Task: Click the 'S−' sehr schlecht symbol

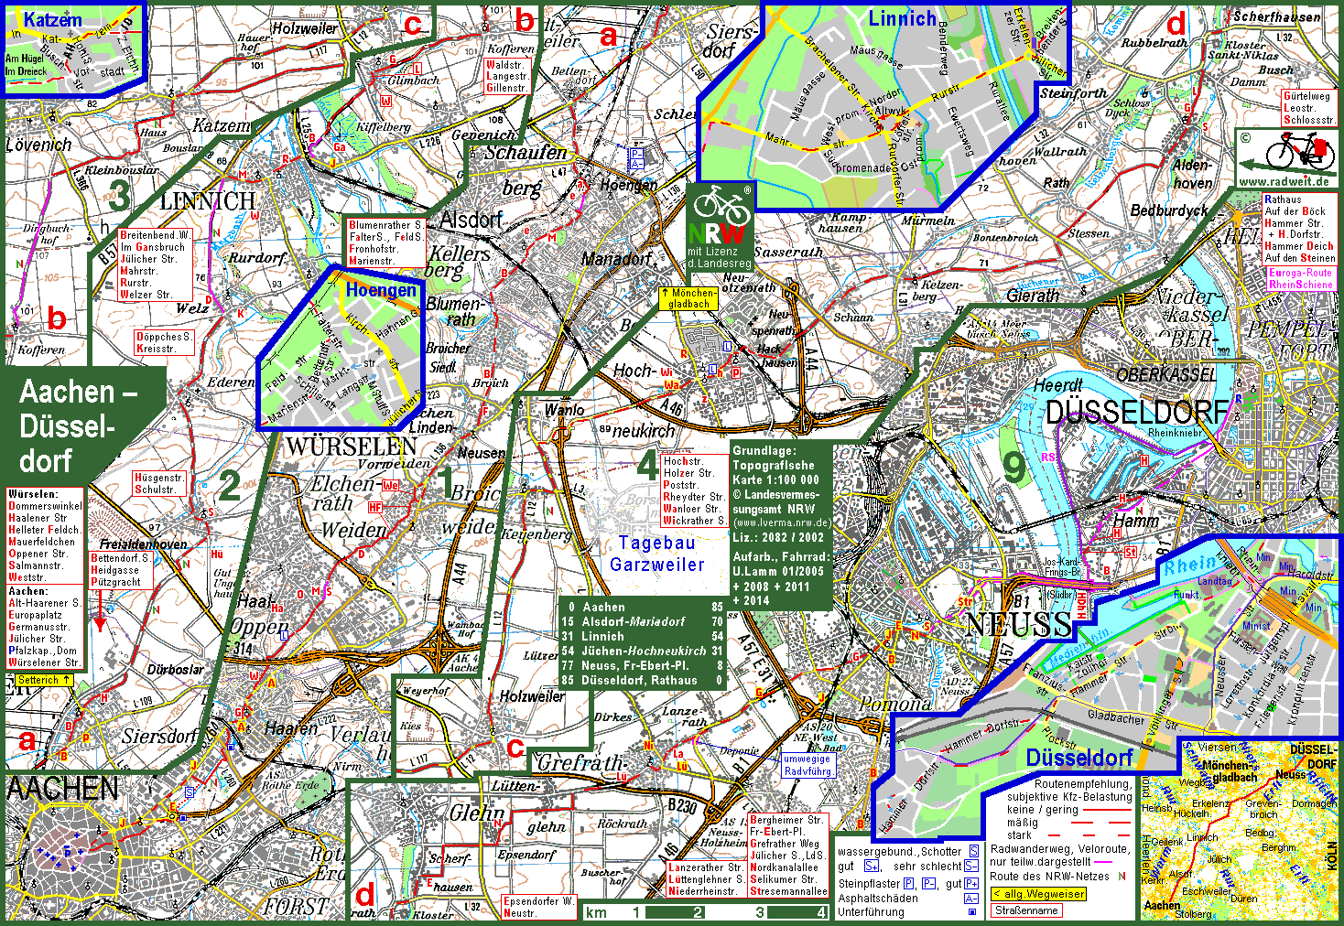Action: coord(971,866)
